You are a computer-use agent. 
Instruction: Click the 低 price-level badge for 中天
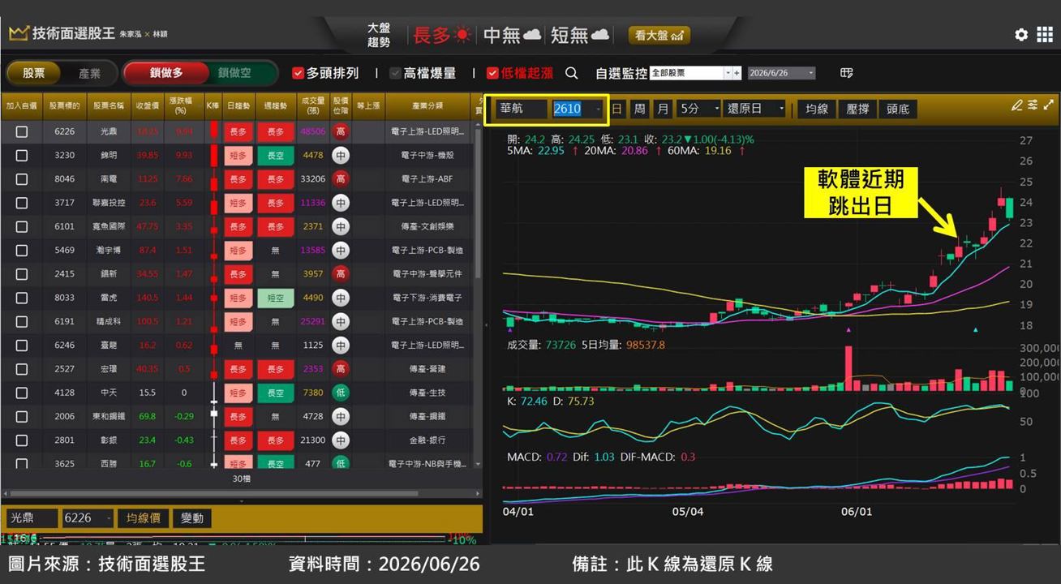[341, 393]
